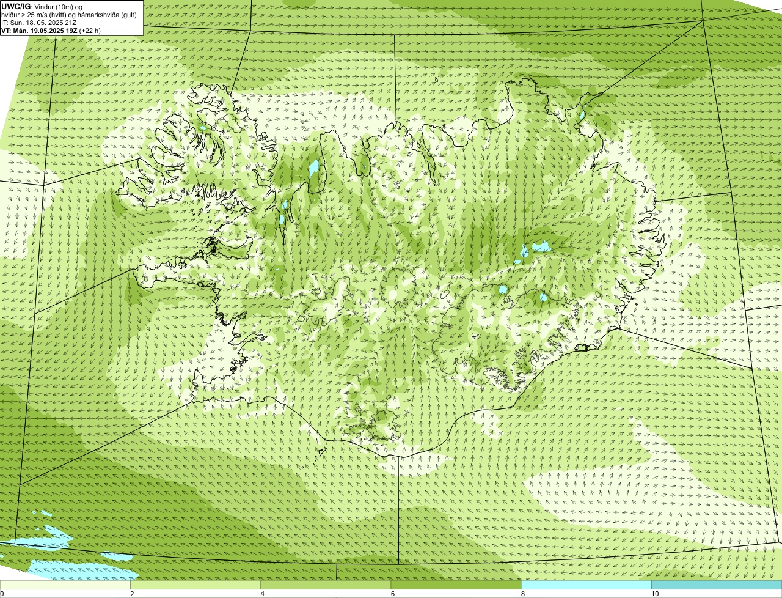Click the '10' scale label
Viewport: 782px width, 598px height.
click(x=655, y=594)
